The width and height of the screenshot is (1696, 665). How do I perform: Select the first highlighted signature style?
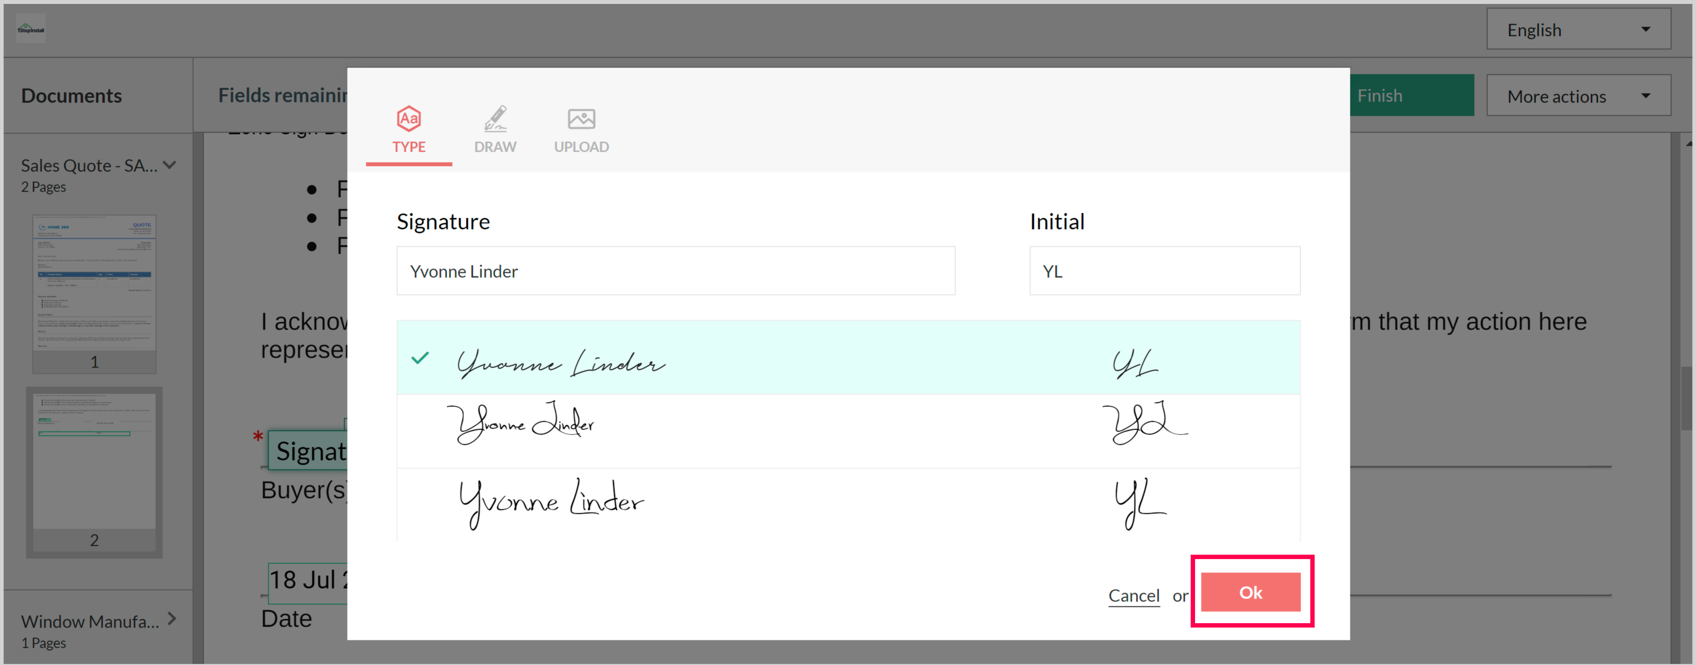coord(561,363)
